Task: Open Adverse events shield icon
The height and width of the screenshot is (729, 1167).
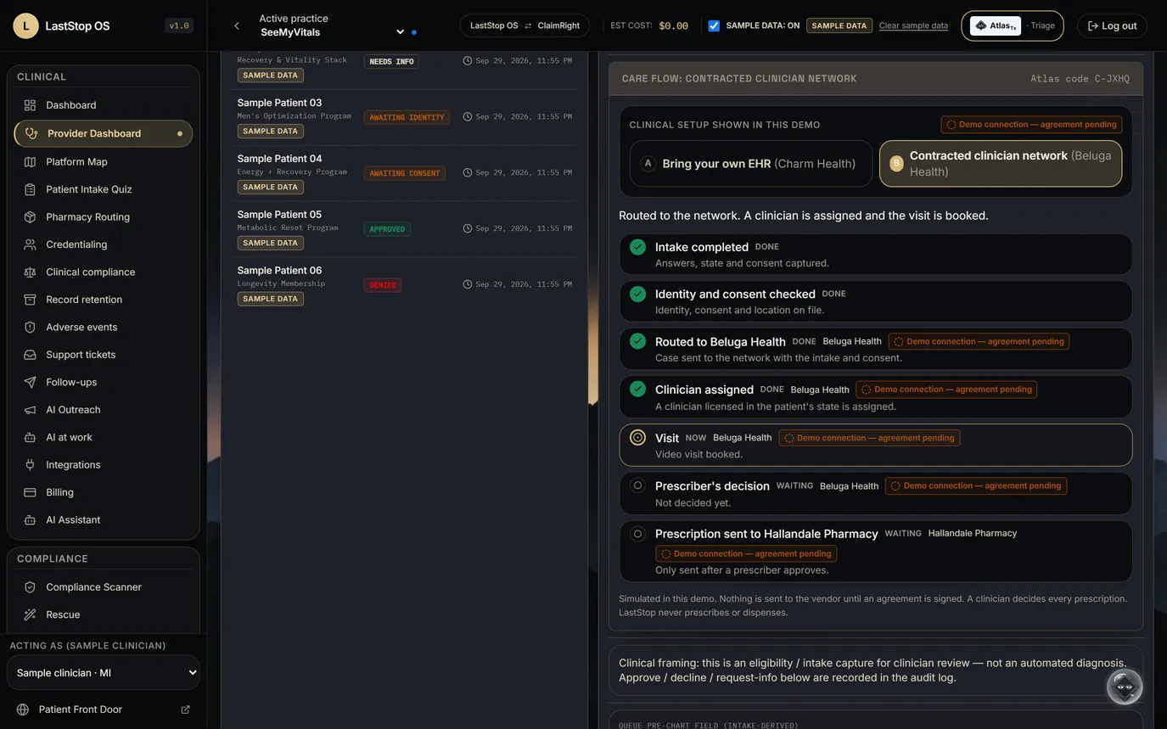Action: (30, 328)
